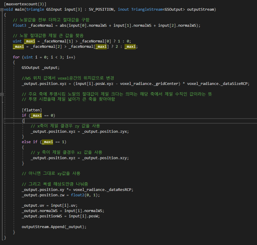
Task: Click the 'inout' keyword
Action: pyautogui.click(x=123, y=10)
